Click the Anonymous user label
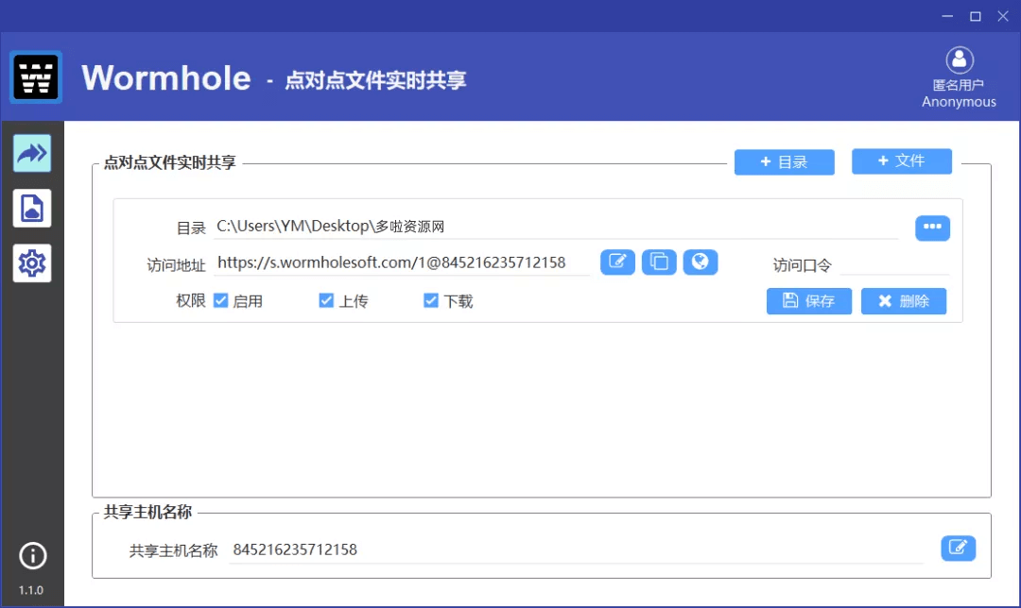The image size is (1021, 608). pyautogui.click(x=959, y=102)
